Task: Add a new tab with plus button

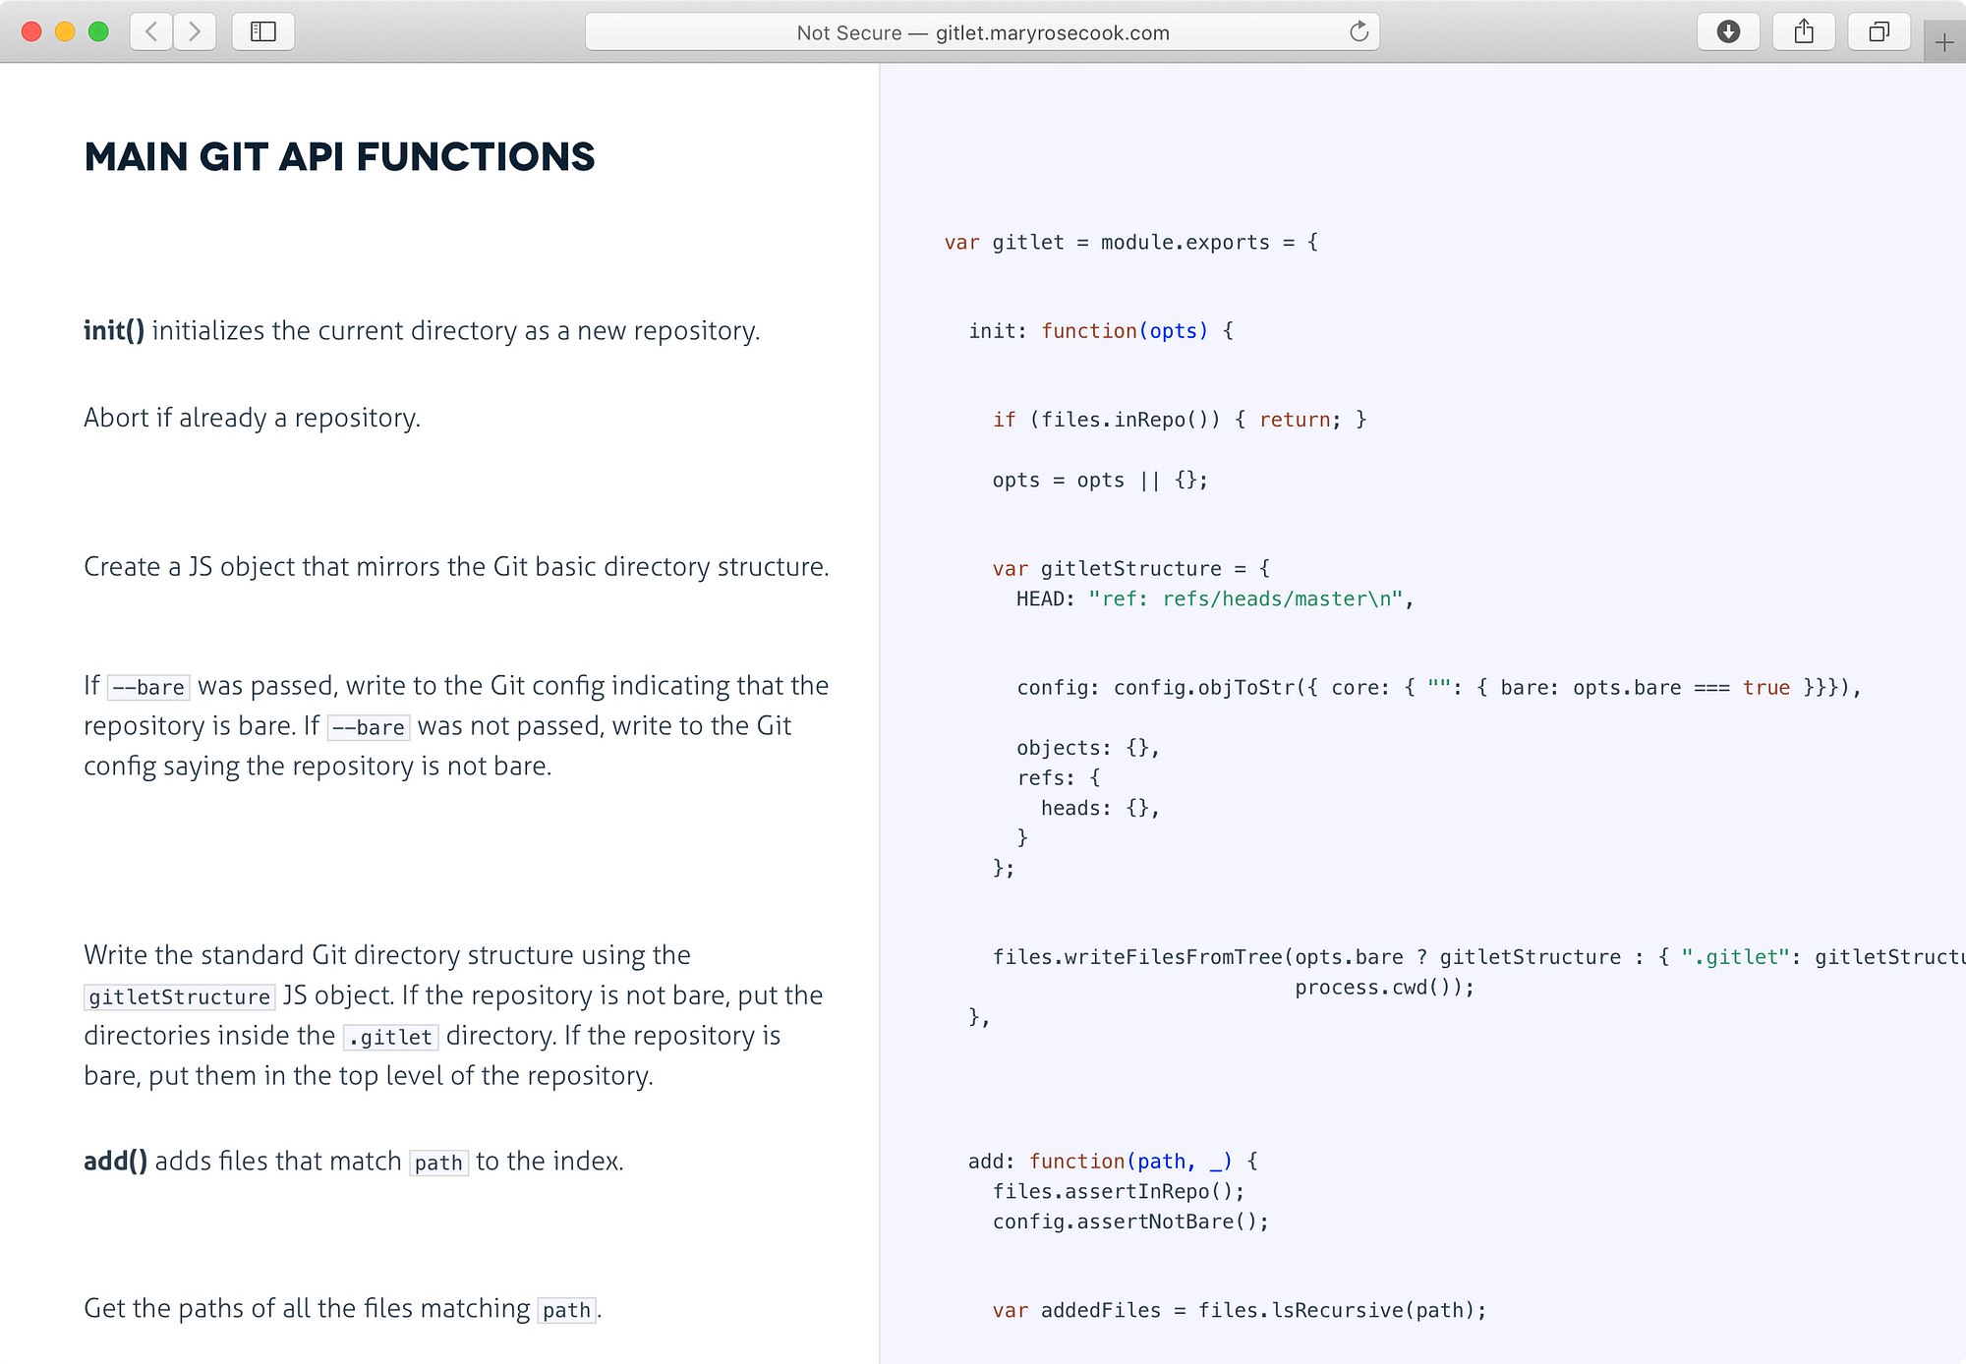Action: pyautogui.click(x=1944, y=42)
